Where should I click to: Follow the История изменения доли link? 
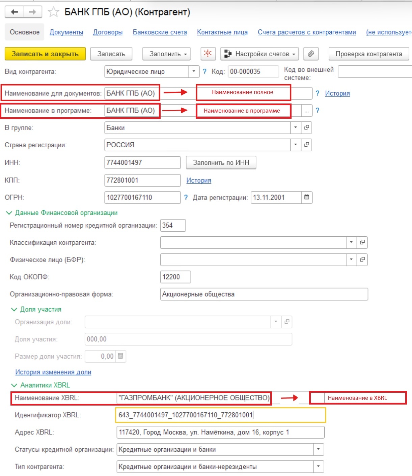pos(53,372)
